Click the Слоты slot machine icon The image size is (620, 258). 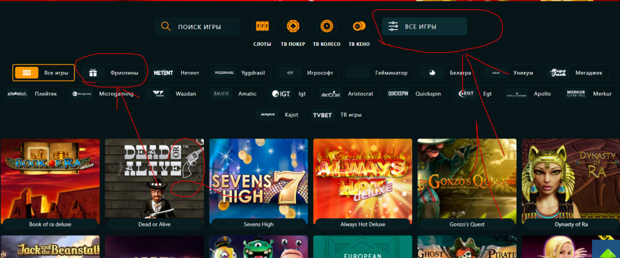click(x=262, y=27)
